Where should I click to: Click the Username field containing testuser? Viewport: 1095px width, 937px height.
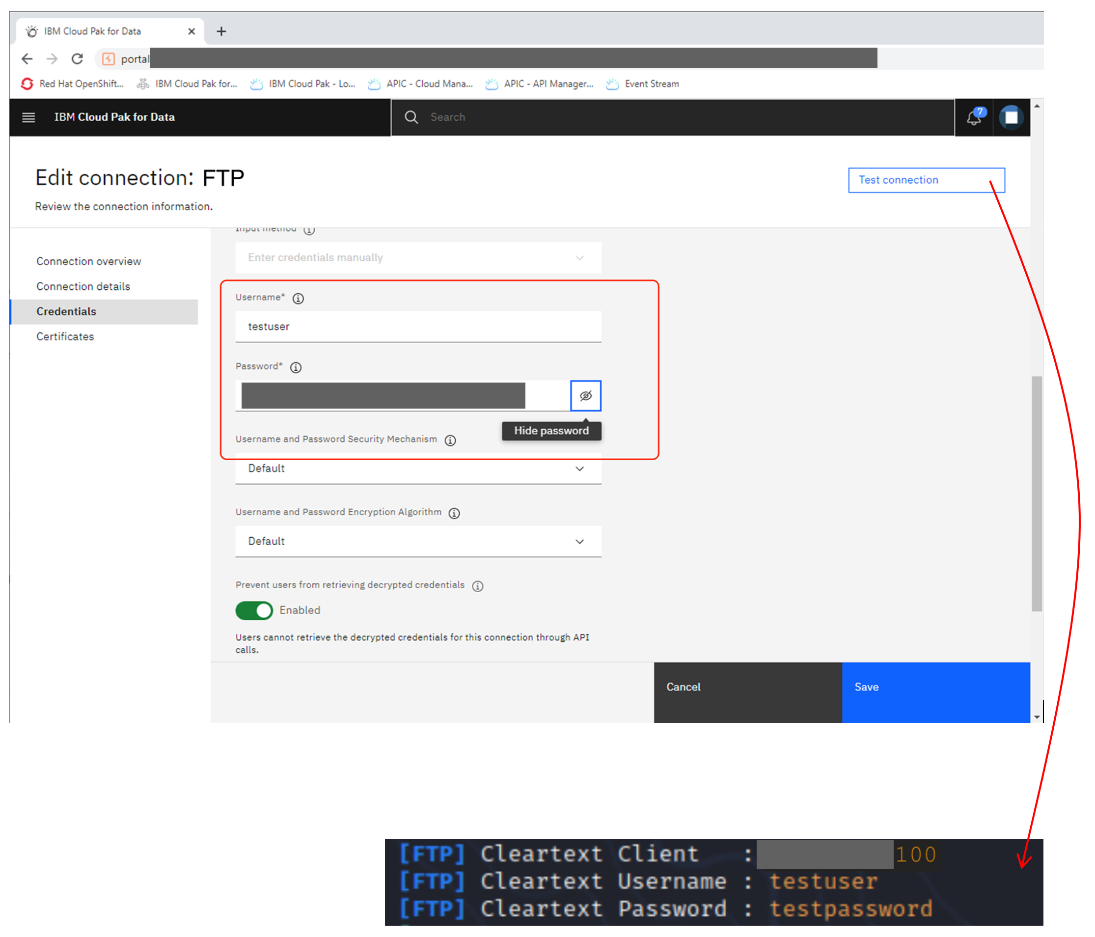[418, 327]
